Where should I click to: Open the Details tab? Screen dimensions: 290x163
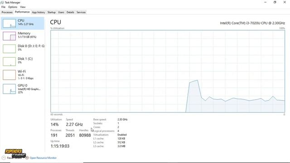pyautogui.click(x=70, y=12)
